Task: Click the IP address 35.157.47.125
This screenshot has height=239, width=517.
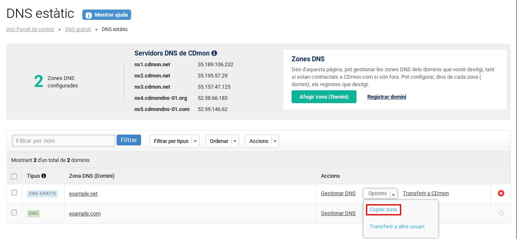Action: pos(214,87)
